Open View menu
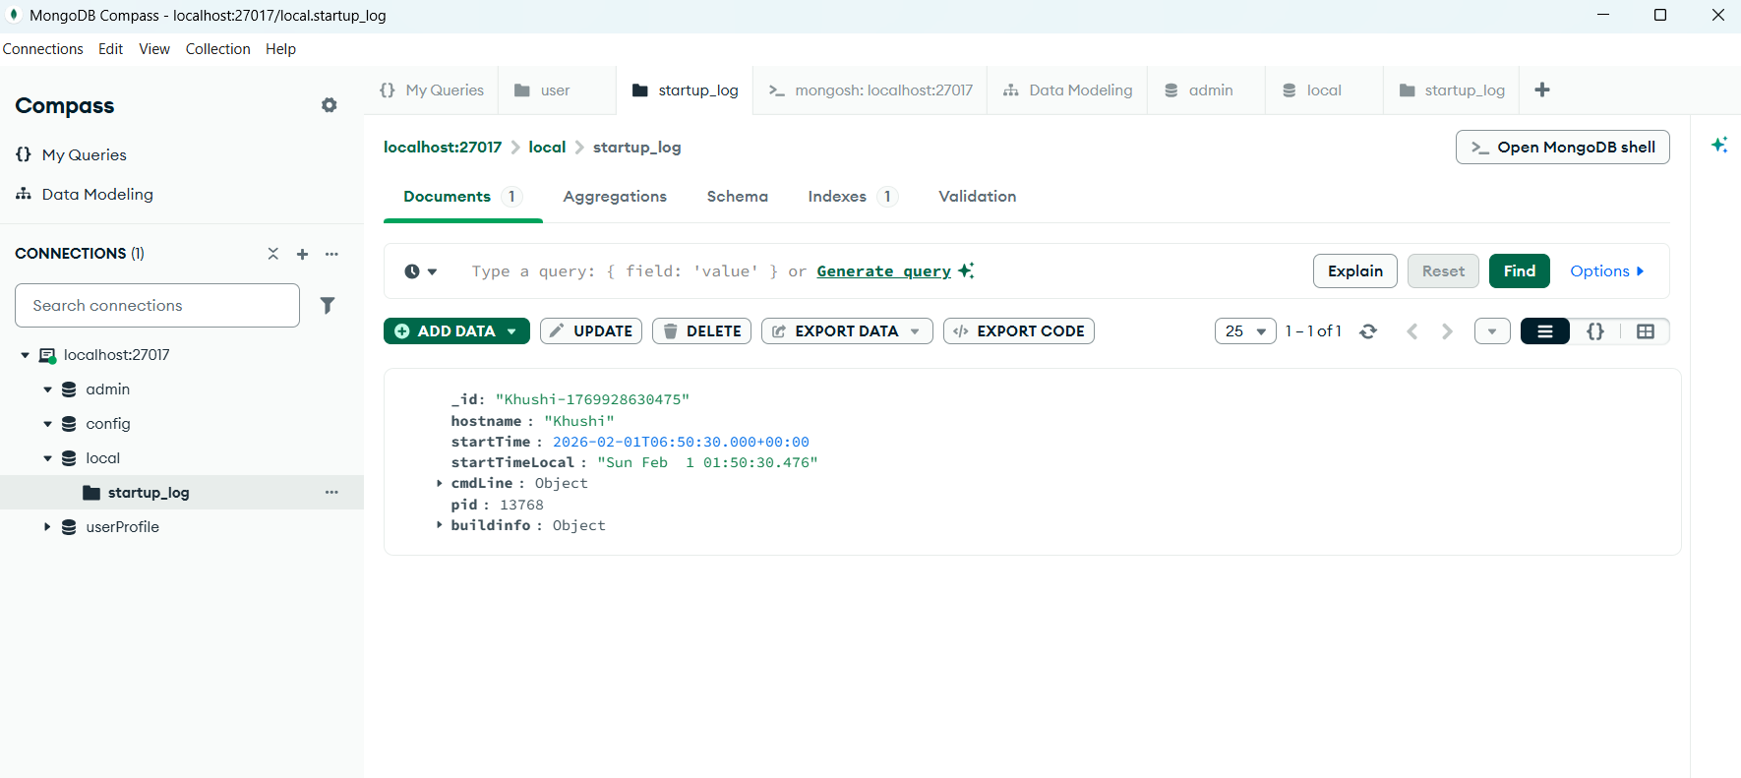Screen dimensions: 1741x778 [x=154, y=49]
